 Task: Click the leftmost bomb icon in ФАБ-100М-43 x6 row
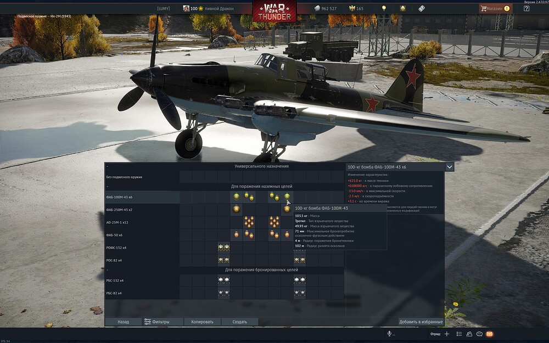[236, 196]
